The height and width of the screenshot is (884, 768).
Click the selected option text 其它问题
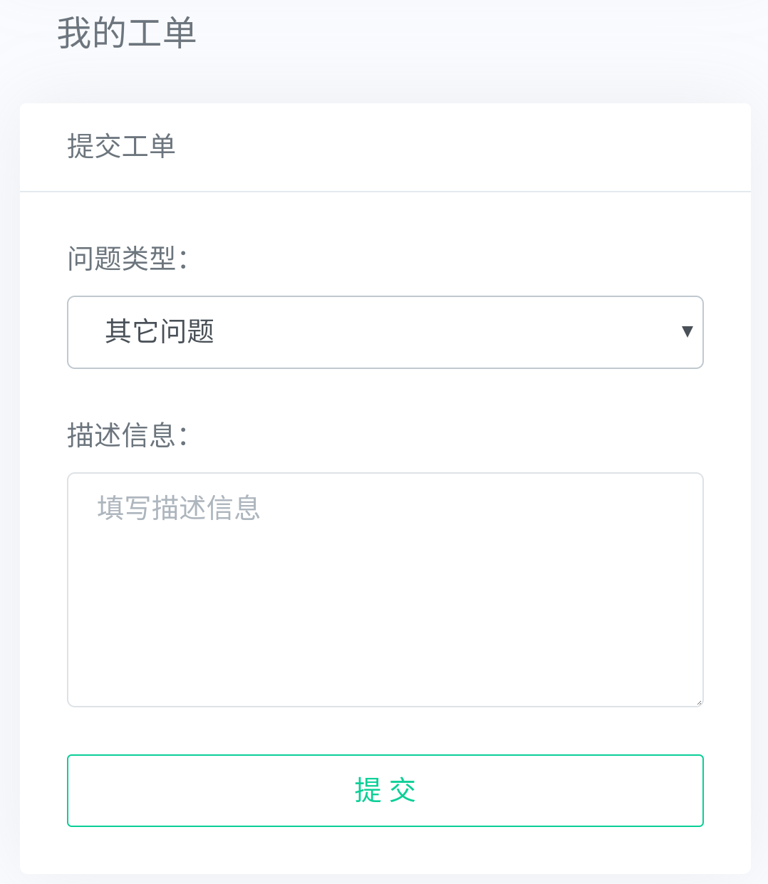[160, 332]
